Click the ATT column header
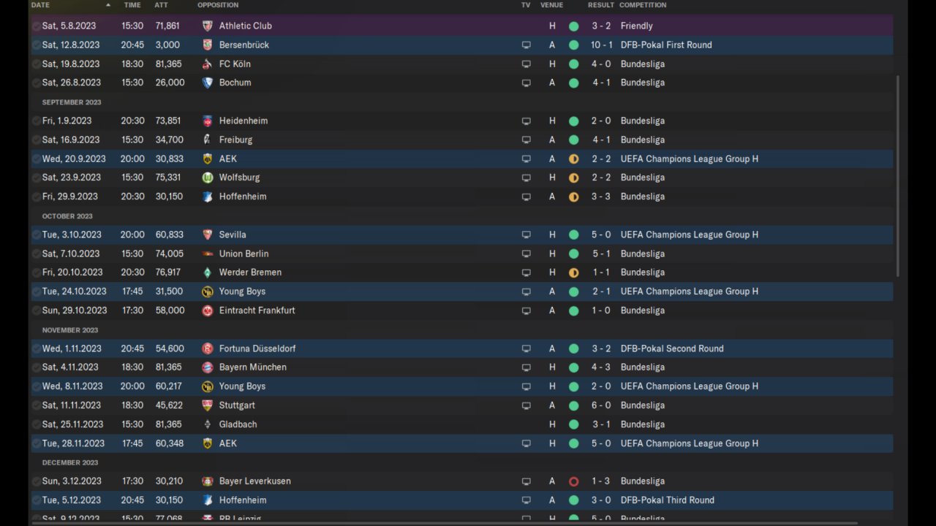The height and width of the screenshot is (526, 936). tap(161, 5)
